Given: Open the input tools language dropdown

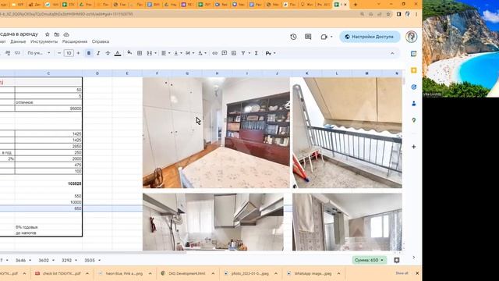Looking at the screenshot, I should 271,53.
